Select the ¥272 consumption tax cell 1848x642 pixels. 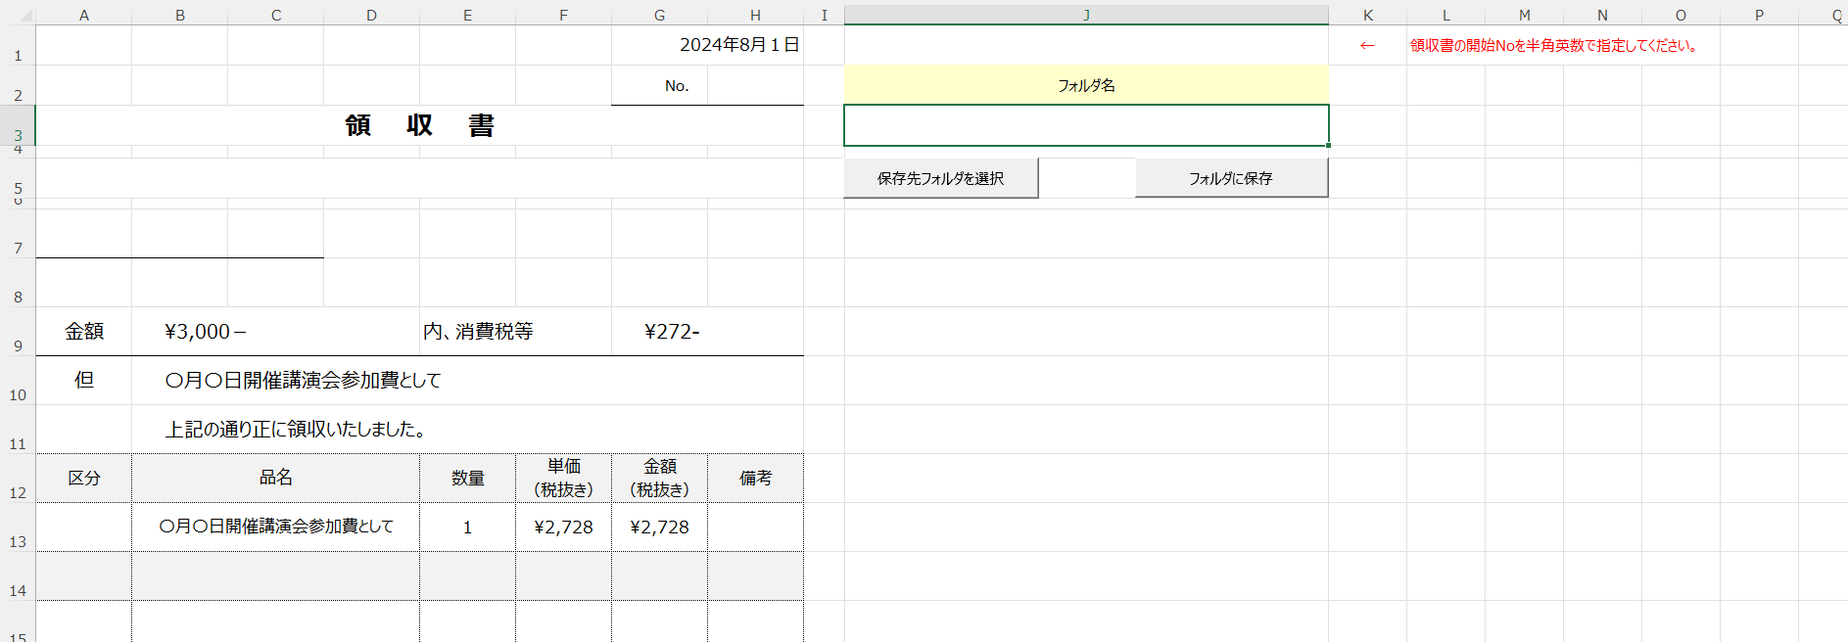(672, 332)
